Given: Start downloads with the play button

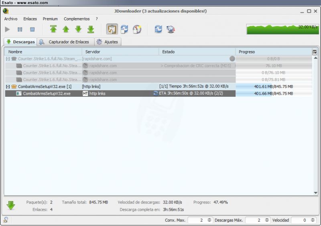Looking at the screenshot, I should [7, 29].
